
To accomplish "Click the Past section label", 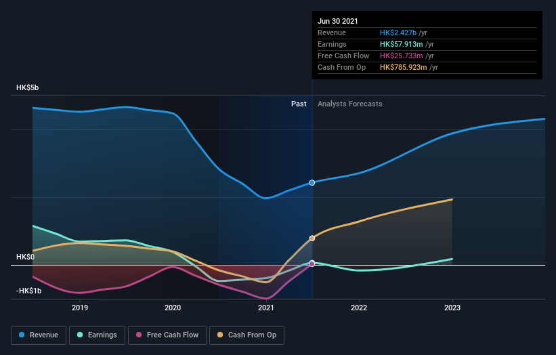I will pyautogui.click(x=299, y=104).
